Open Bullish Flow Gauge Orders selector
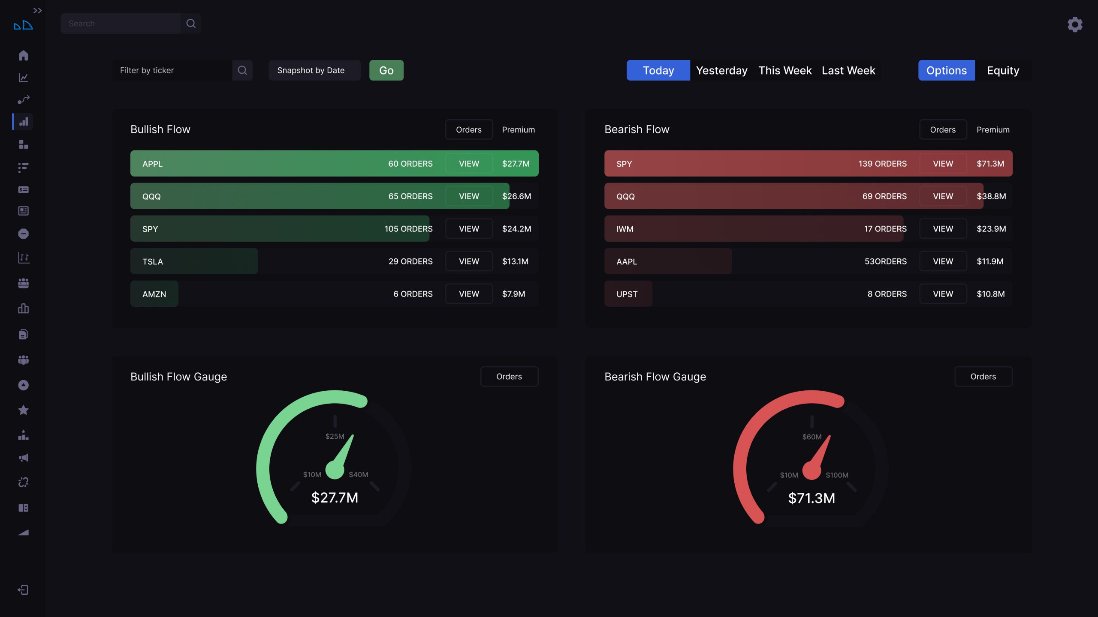The height and width of the screenshot is (617, 1098). coord(509,376)
